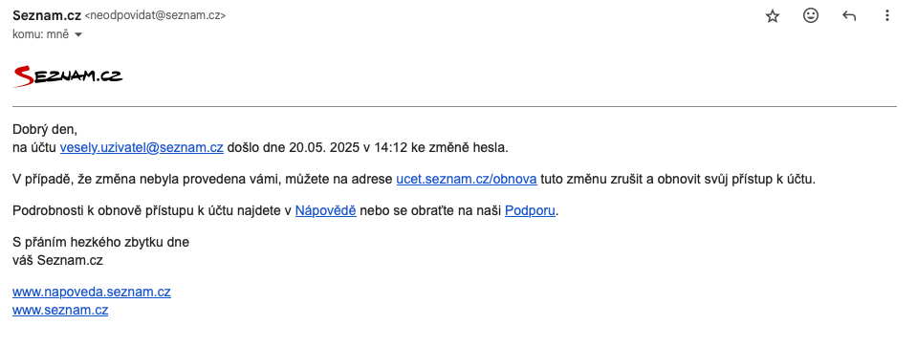Open the three-dot more options menu

(887, 15)
